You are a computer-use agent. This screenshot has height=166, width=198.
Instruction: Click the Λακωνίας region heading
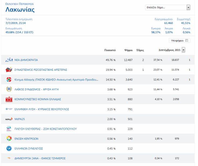20,10
